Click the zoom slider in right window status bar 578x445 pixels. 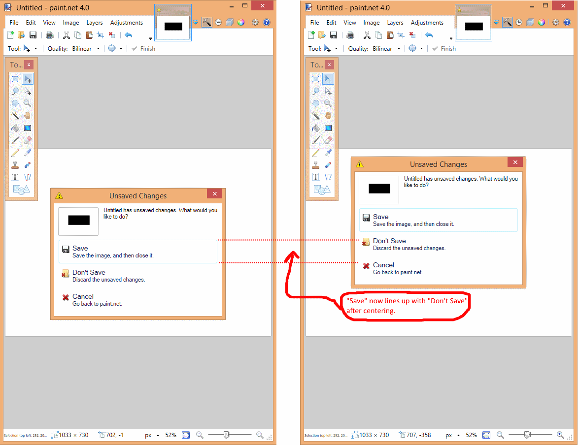[527, 435]
